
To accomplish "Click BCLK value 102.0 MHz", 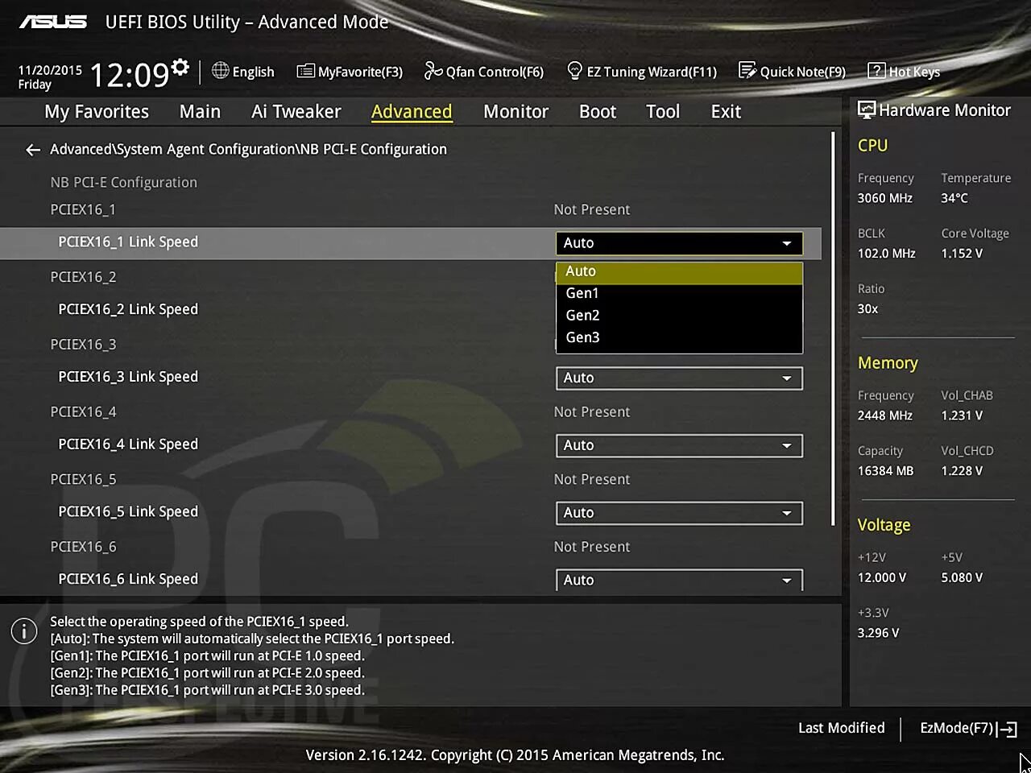I will [886, 254].
